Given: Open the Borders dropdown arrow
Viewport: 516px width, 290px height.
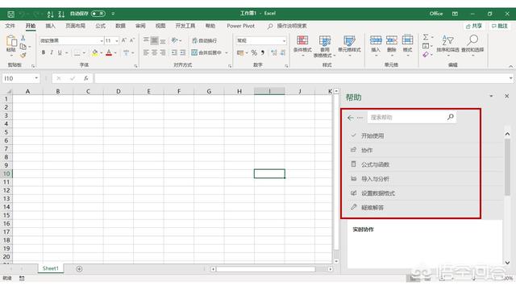Looking at the screenshot, I should point(84,53).
